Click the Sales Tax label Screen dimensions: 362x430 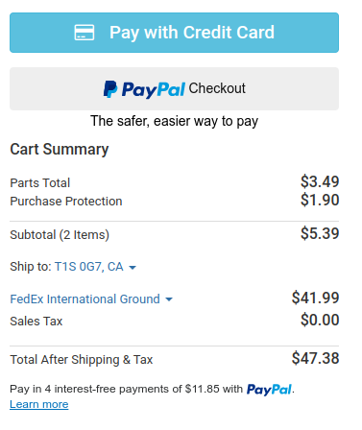click(x=36, y=322)
